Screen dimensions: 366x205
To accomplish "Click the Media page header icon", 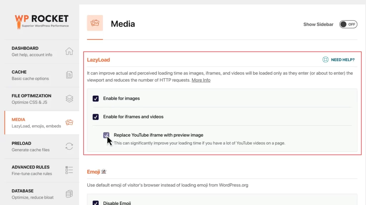I will click(95, 23).
